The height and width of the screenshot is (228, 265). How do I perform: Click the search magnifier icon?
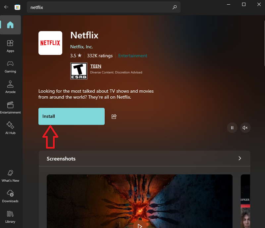tap(175, 7)
